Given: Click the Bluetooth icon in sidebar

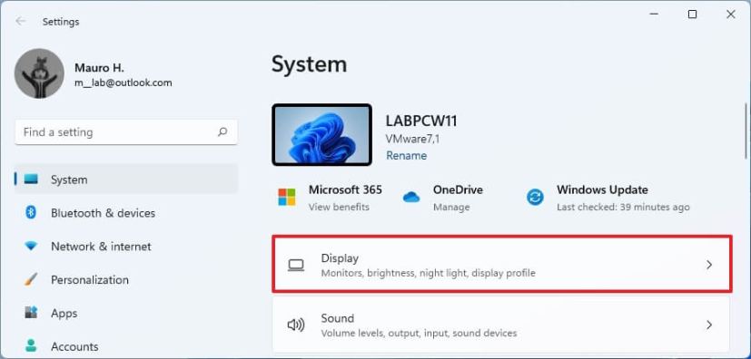Looking at the screenshot, I should (x=31, y=213).
